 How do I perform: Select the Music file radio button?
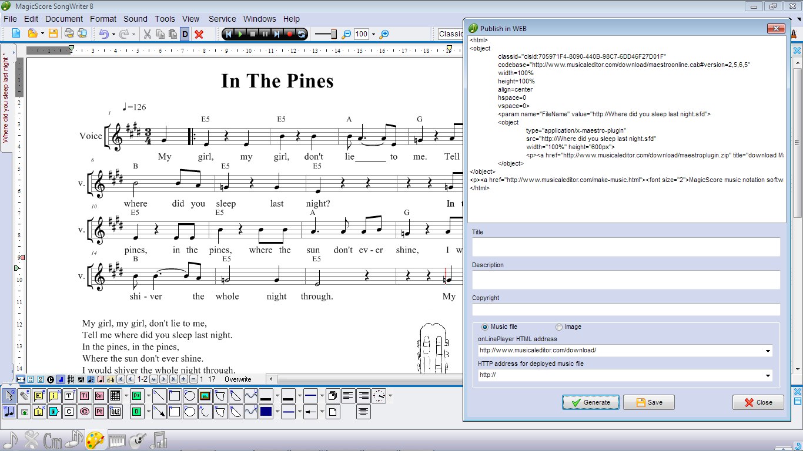[485, 327]
